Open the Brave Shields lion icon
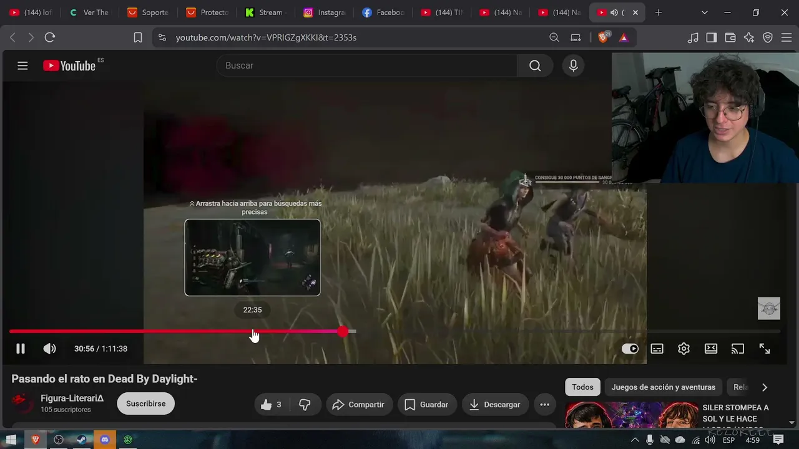Viewport: 799px width, 449px height. (x=604, y=37)
